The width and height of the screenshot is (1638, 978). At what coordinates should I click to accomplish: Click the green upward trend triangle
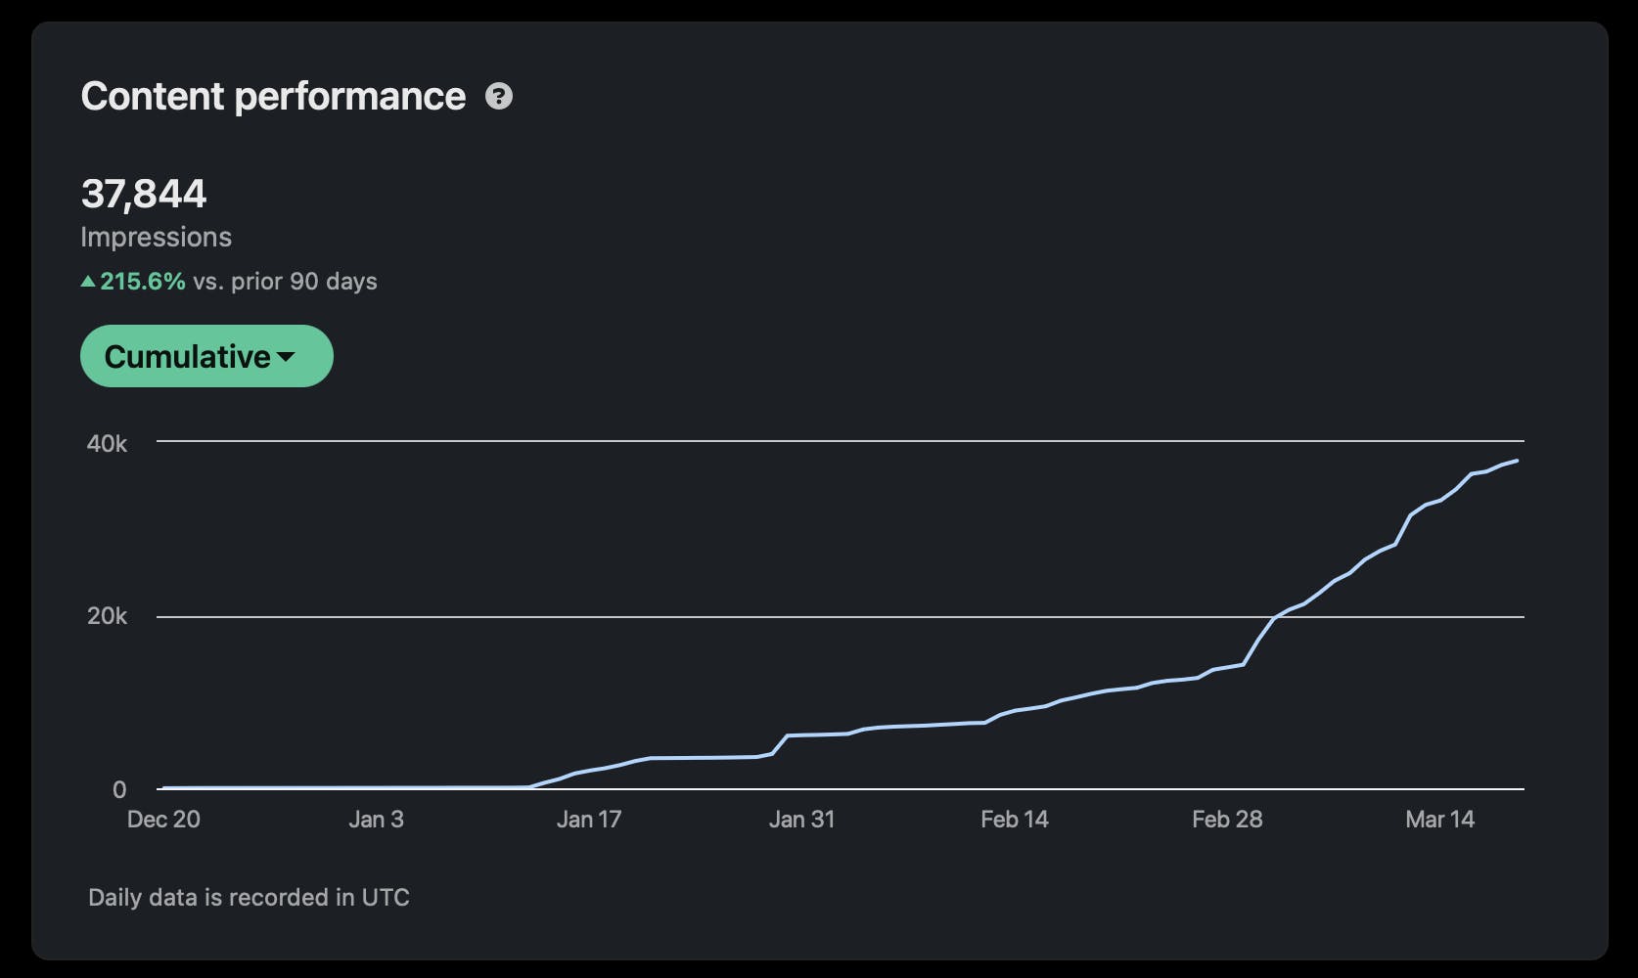click(x=88, y=282)
